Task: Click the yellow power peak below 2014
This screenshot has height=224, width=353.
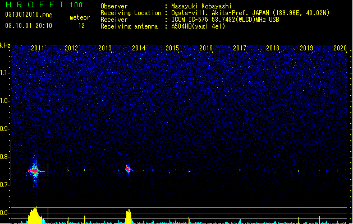Action: [129, 217]
